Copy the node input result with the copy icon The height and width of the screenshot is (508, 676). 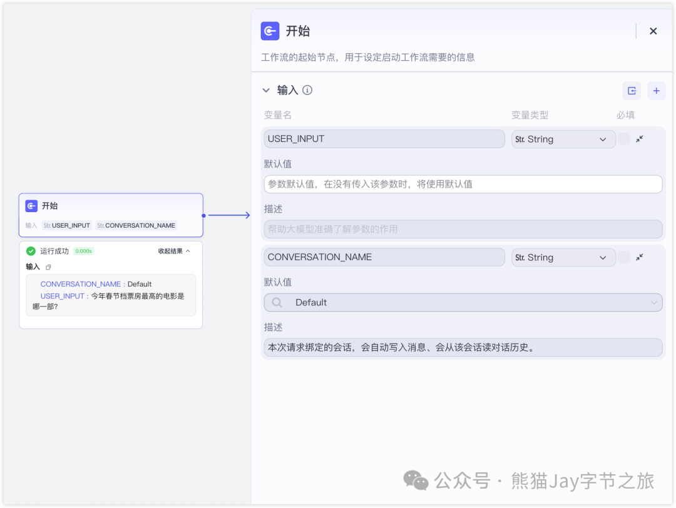[x=48, y=267]
